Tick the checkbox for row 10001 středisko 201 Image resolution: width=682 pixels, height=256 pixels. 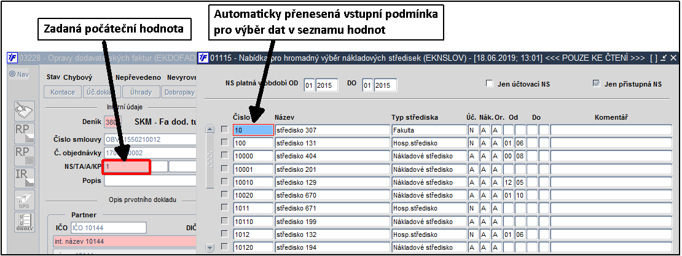coord(224,169)
